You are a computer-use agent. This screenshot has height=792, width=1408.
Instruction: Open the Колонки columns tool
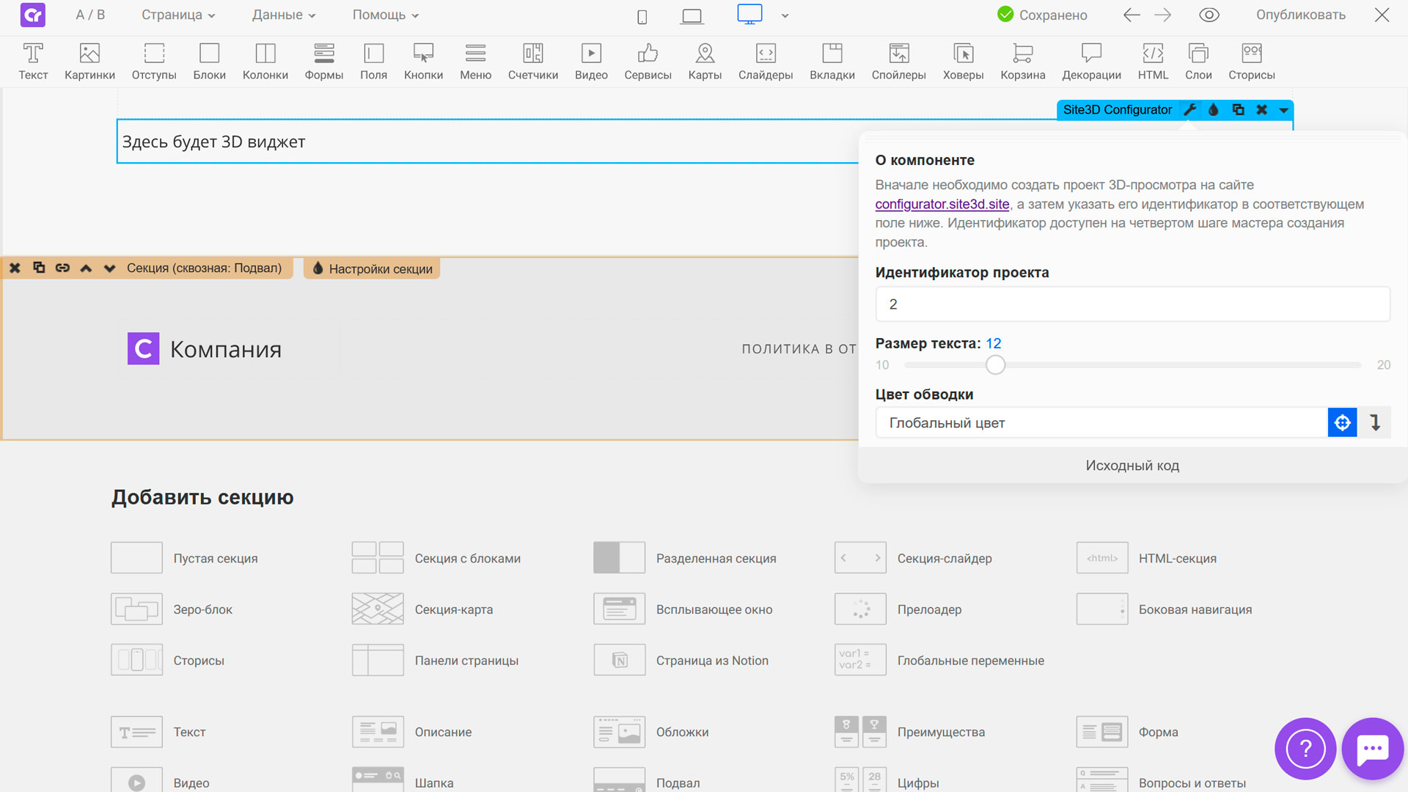point(265,62)
